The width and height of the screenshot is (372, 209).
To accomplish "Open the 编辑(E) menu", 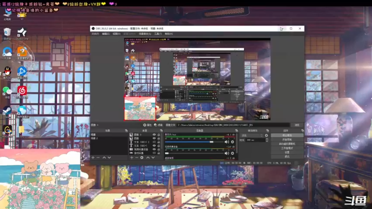I will [106, 34].
